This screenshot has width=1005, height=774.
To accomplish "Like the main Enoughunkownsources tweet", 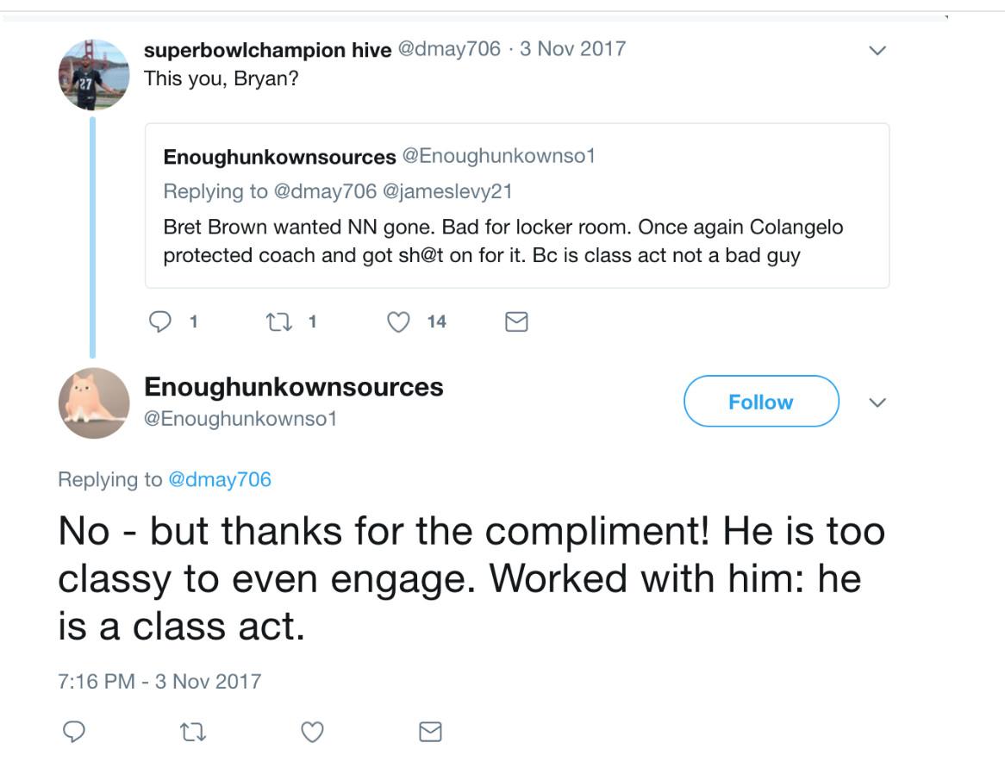I will [312, 731].
